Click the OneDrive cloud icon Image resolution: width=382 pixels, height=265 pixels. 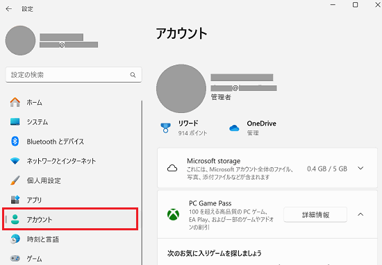(x=234, y=128)
